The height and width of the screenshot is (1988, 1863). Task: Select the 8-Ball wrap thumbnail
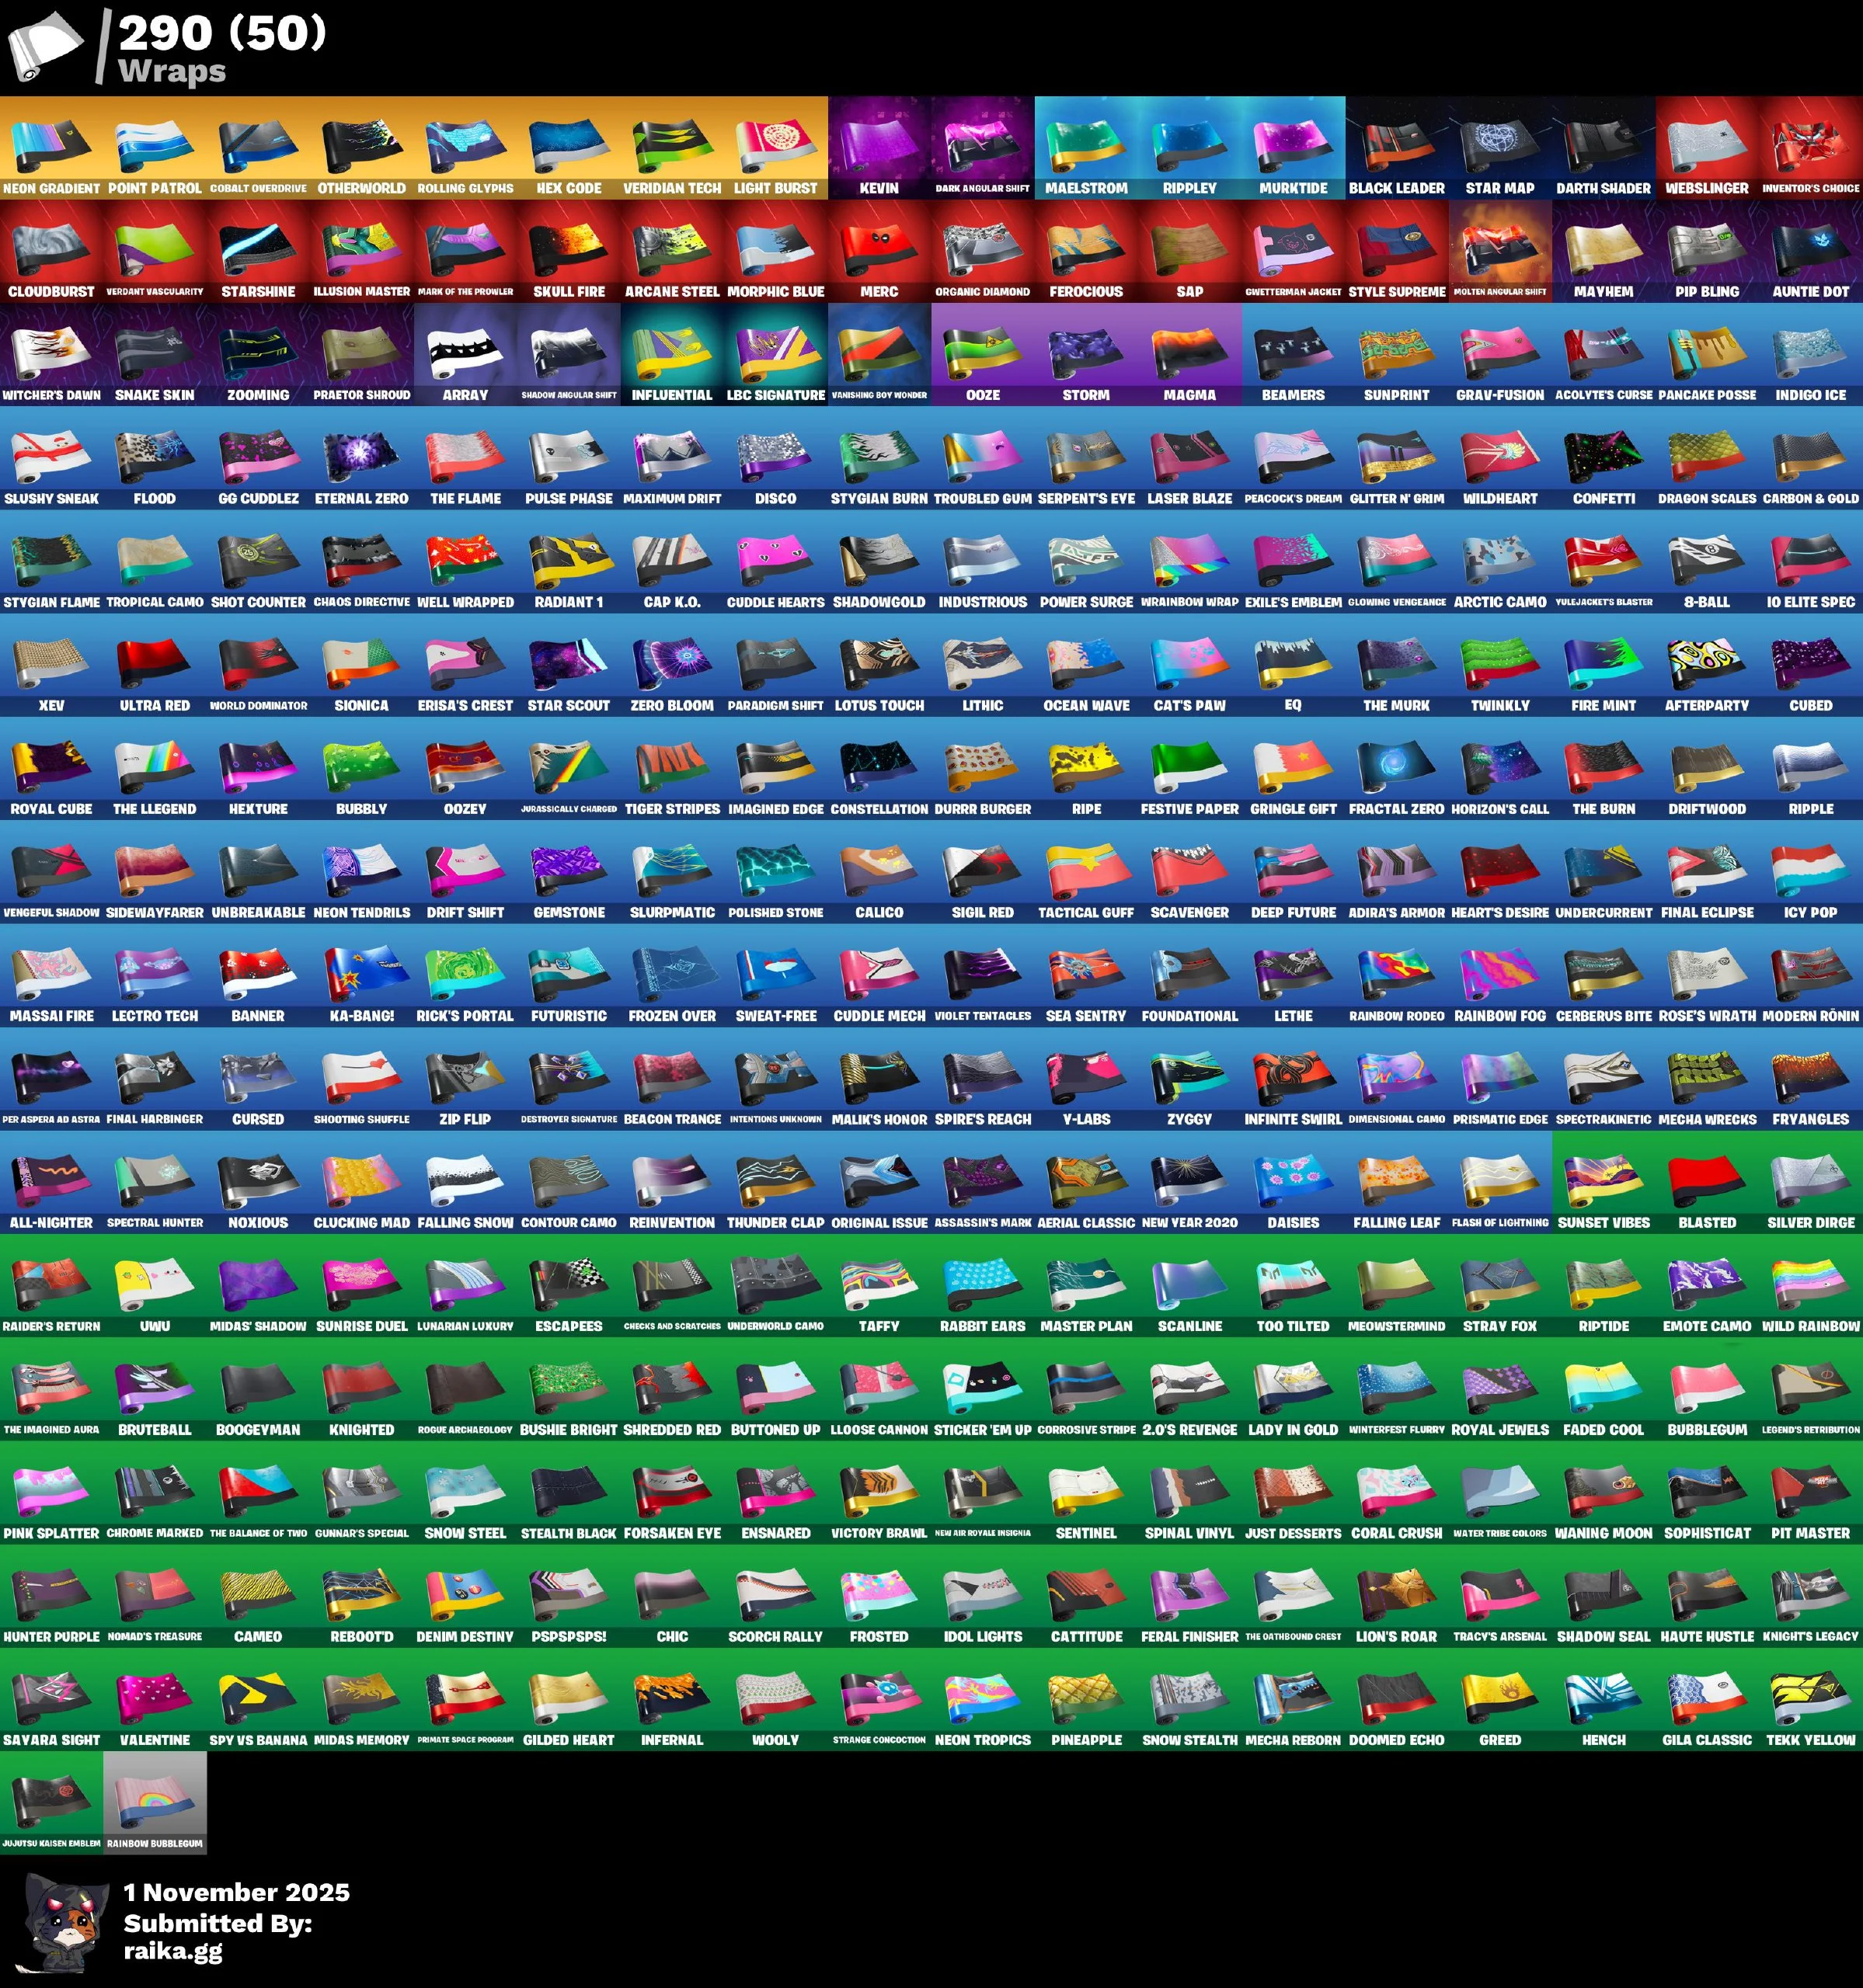pyautogui.click(x=1706, y=560)
